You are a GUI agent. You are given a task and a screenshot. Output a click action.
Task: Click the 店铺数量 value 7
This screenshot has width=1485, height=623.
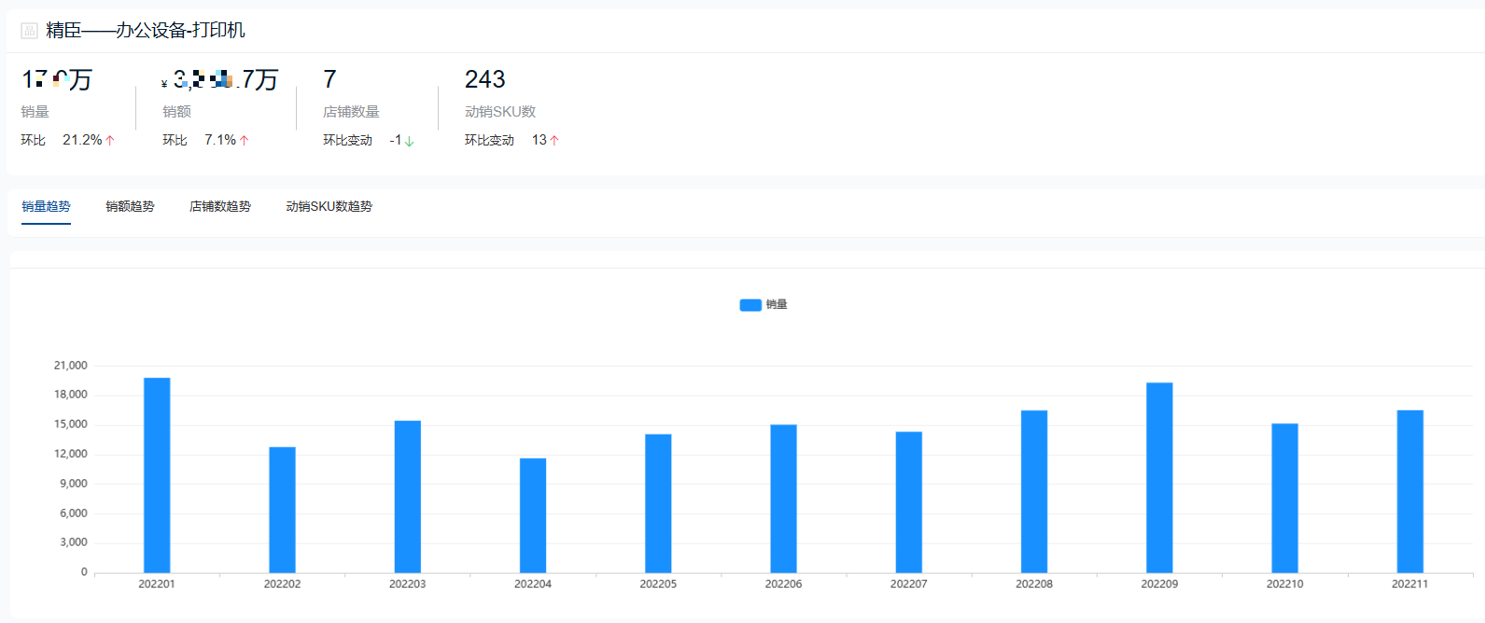pos(329,80)
